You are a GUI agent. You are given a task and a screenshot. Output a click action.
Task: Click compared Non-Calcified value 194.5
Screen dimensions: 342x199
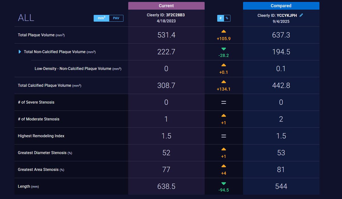click(x=281, y=52)
